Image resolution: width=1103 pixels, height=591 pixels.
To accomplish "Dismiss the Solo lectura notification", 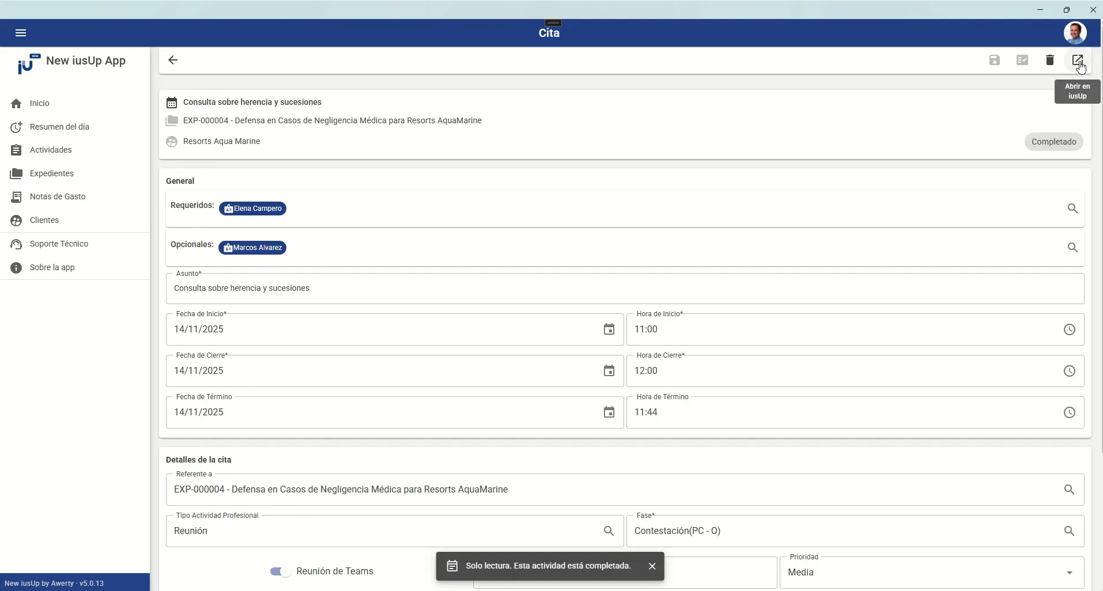I will (652, 566).
